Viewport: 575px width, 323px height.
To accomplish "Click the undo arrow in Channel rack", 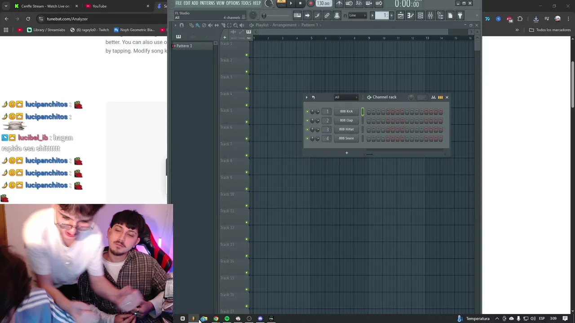I will [313, 97].
